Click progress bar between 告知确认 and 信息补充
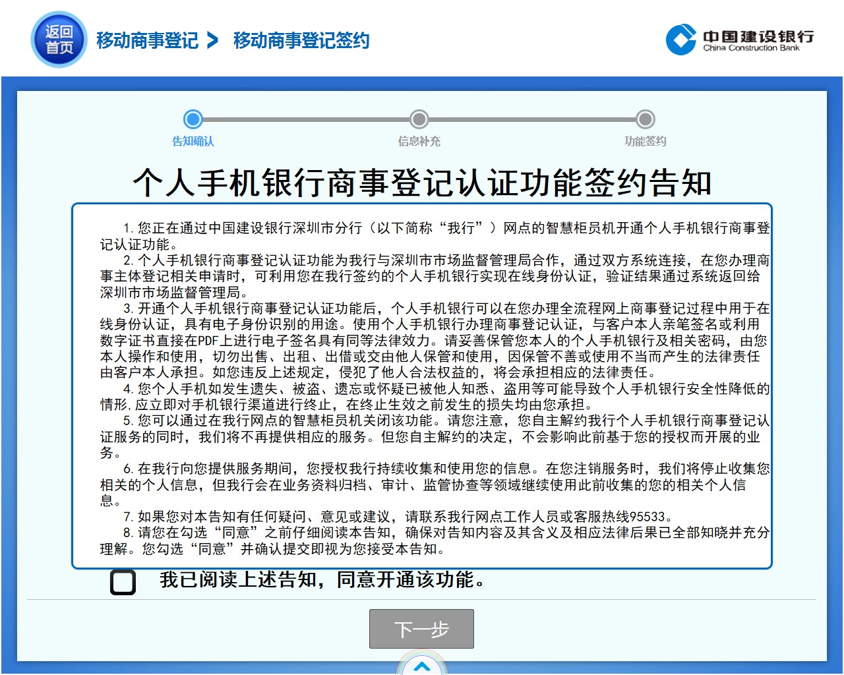Image resolution: width=844 pixels, height=675 pixels. coord(305,119)
